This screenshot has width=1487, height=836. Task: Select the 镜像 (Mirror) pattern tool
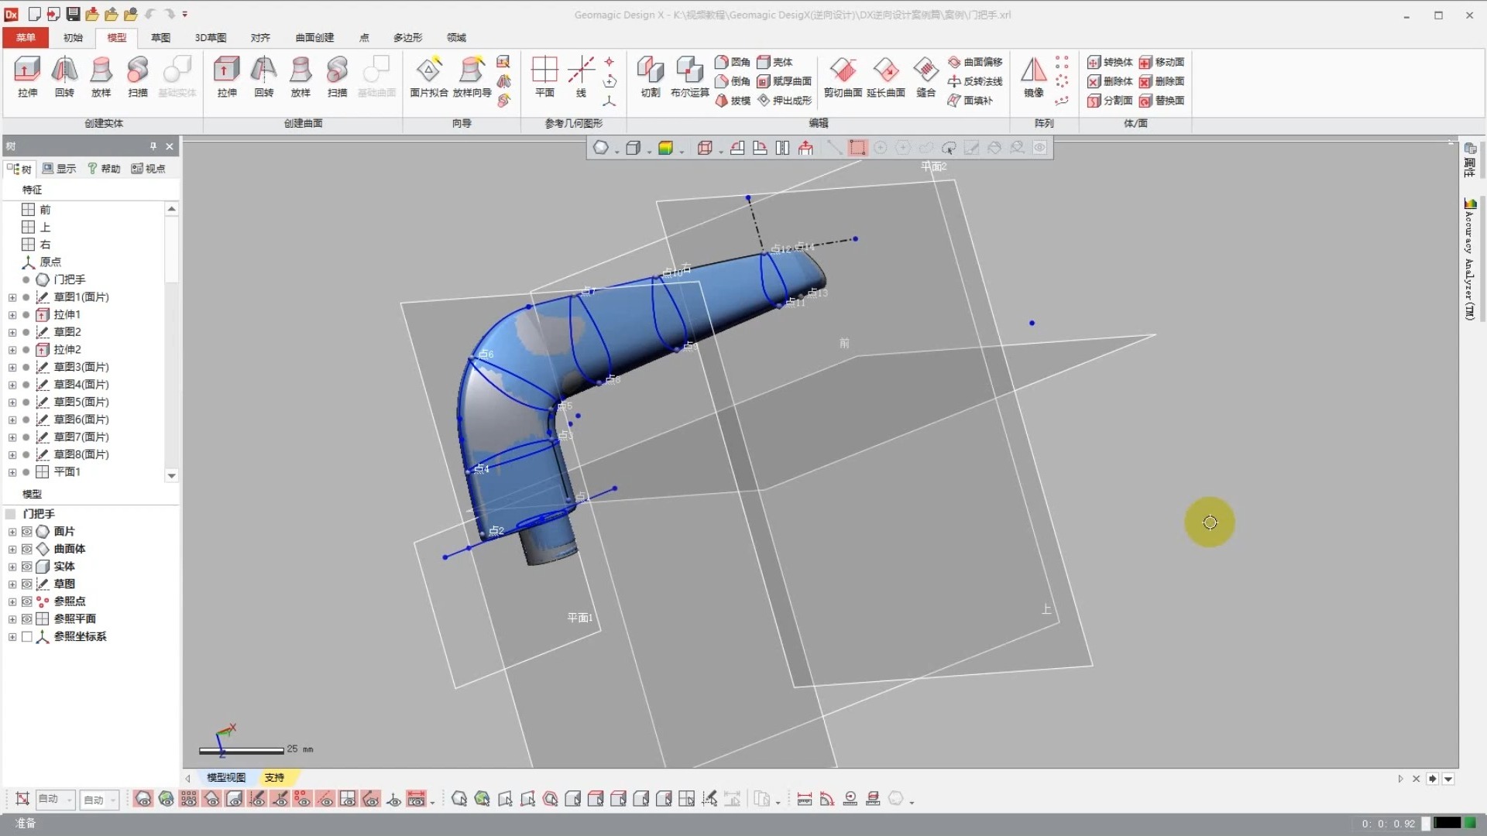(1034, 75)
